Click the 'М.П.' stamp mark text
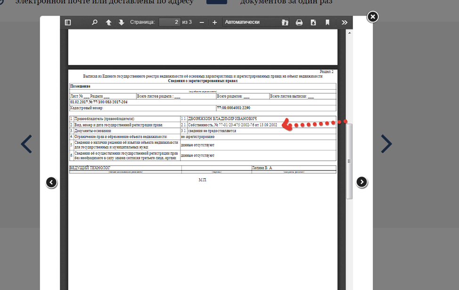Image resolution: width=459 pixels, height=290 pixels. pyautogui.click(x=203, y=180)
